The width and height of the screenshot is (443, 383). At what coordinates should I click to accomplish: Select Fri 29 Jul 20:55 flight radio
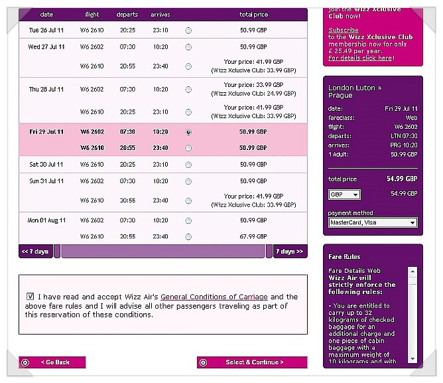point(188,148)
